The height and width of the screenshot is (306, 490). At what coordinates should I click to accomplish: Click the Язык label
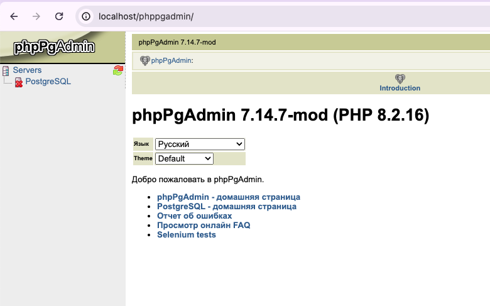point(141,144)
